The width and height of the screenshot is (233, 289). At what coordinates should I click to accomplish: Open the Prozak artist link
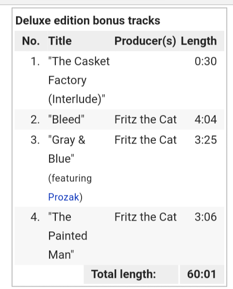64,197
